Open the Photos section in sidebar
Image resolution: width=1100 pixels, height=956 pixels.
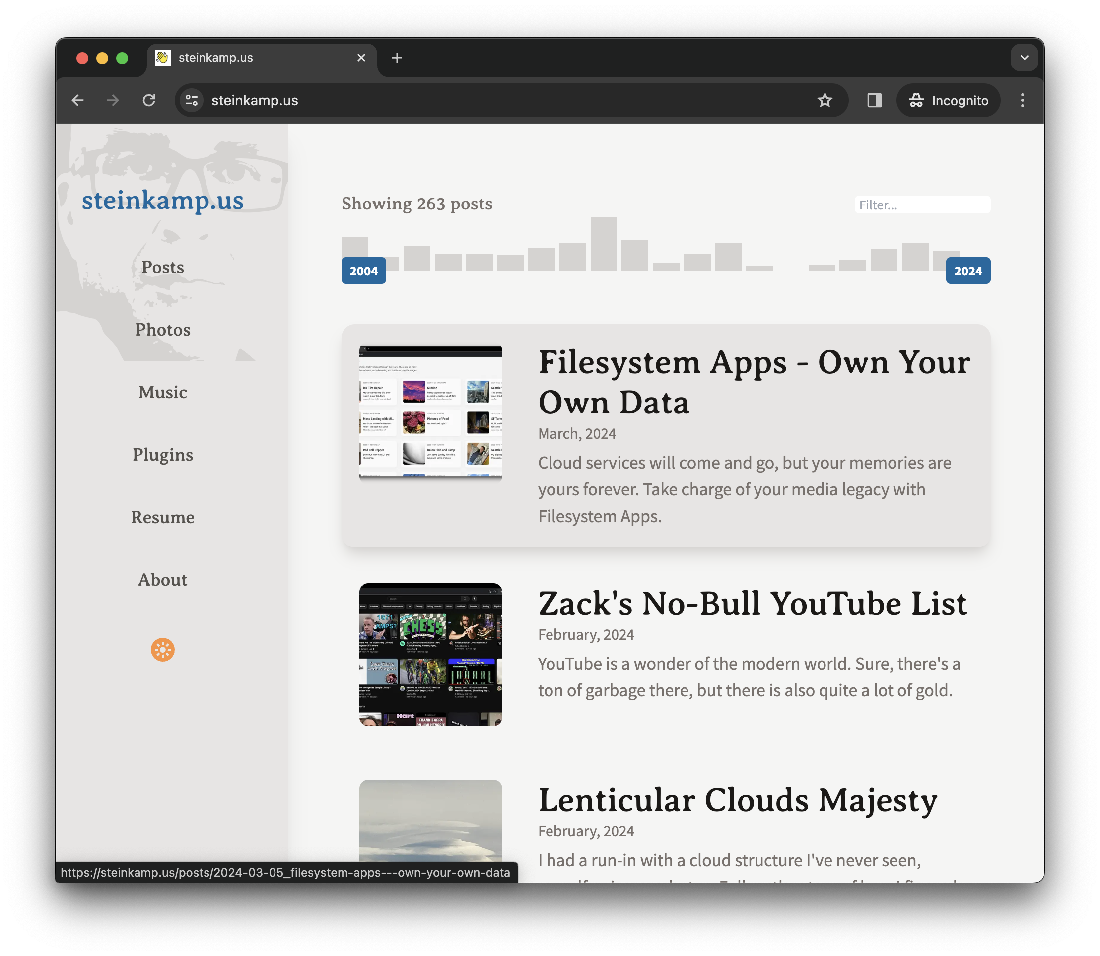163,330
